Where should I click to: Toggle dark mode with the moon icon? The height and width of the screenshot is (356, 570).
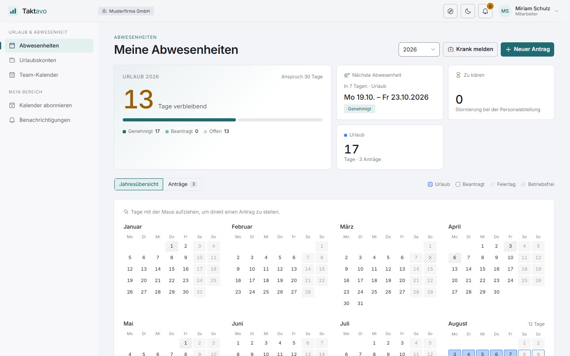468,11
